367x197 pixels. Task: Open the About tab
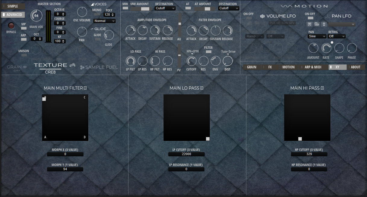tap(356, 67)
